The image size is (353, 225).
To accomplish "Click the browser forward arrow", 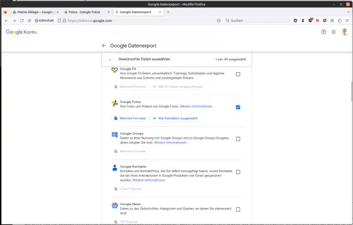I will [x=14, y=20].
